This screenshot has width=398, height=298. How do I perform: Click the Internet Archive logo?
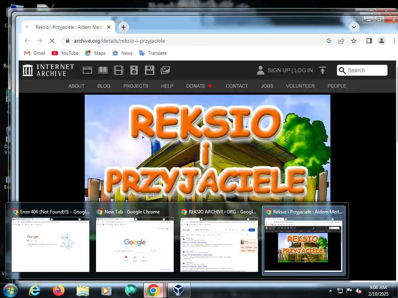[x=48, y=70]
